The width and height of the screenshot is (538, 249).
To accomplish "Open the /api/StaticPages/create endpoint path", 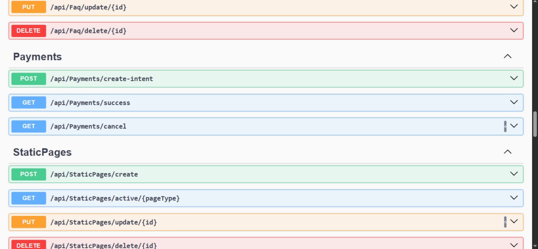I will coord(94,174).
